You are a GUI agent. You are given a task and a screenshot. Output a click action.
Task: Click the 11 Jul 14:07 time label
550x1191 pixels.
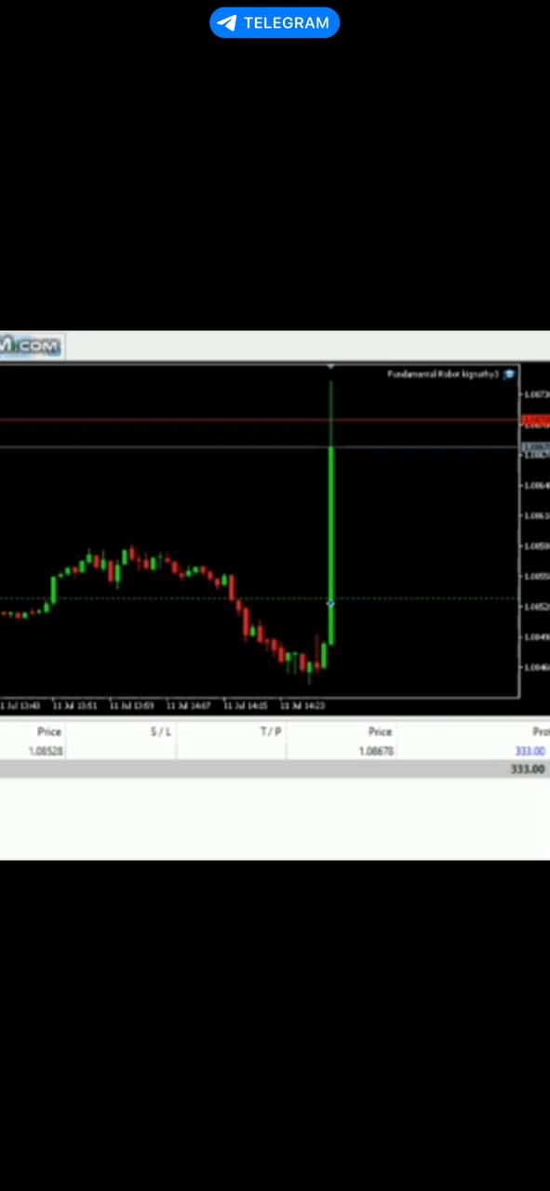pos(189,706)
